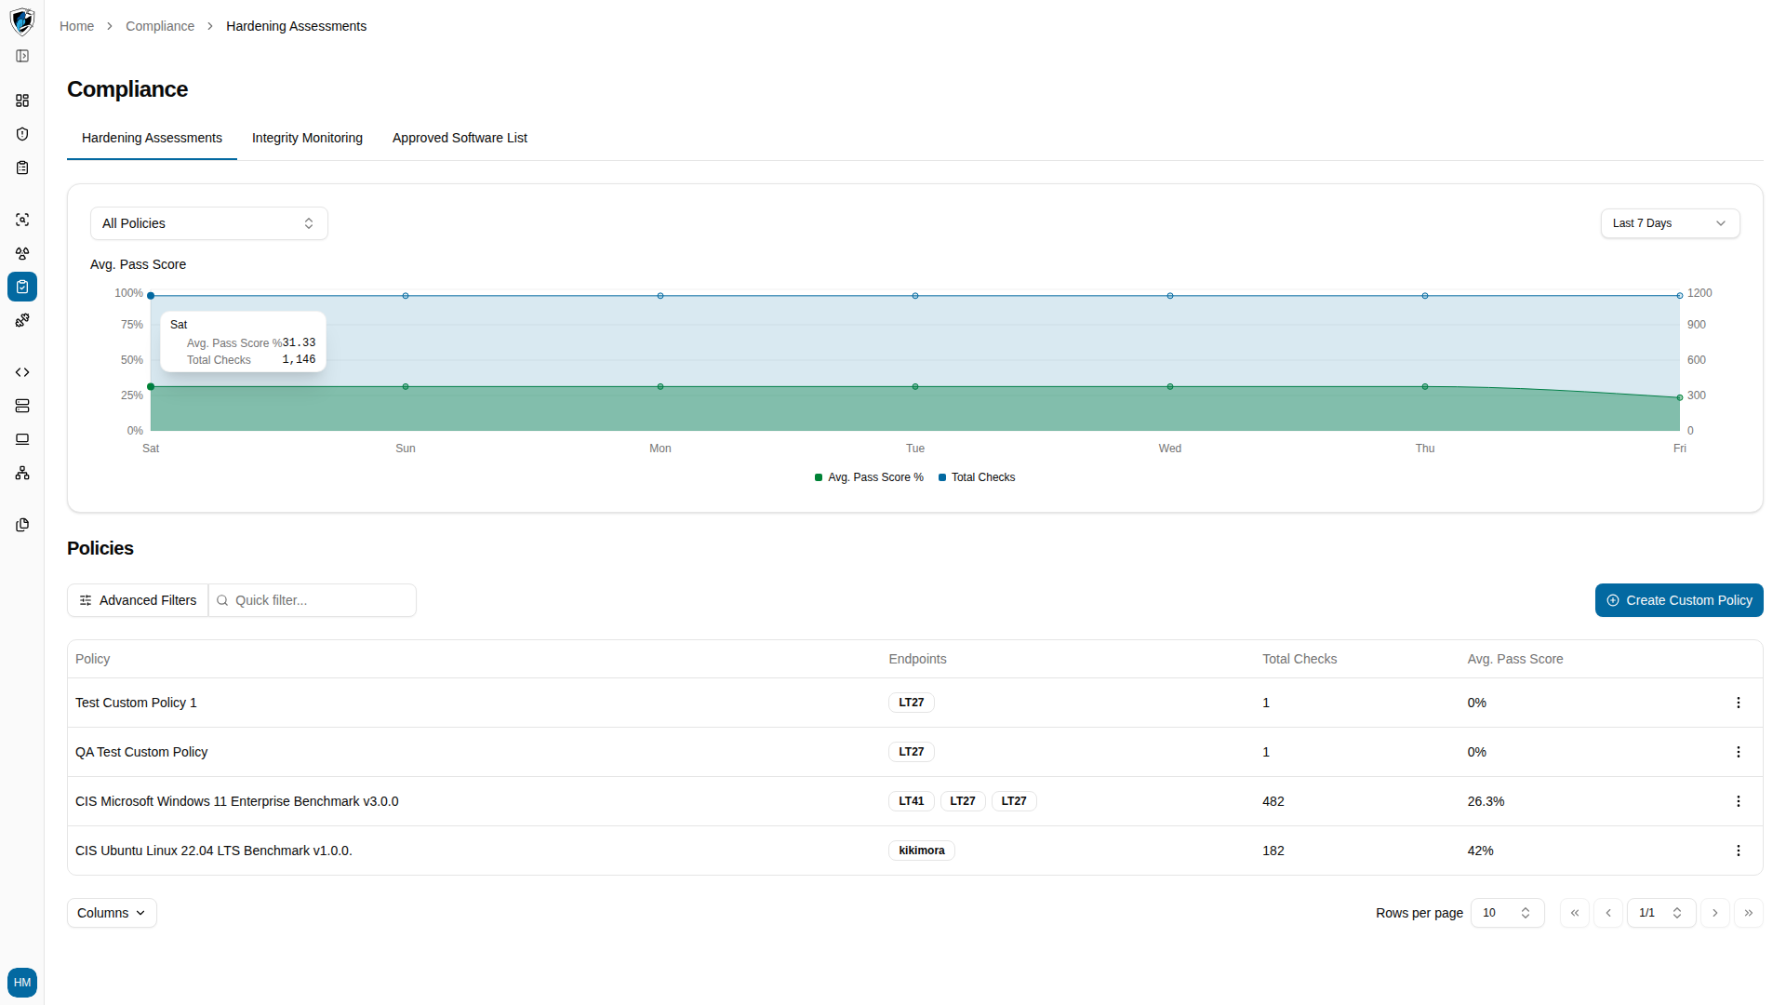Go to the last page of policies
This screenshot has height=1005, width=1786.
(1749, 913)
